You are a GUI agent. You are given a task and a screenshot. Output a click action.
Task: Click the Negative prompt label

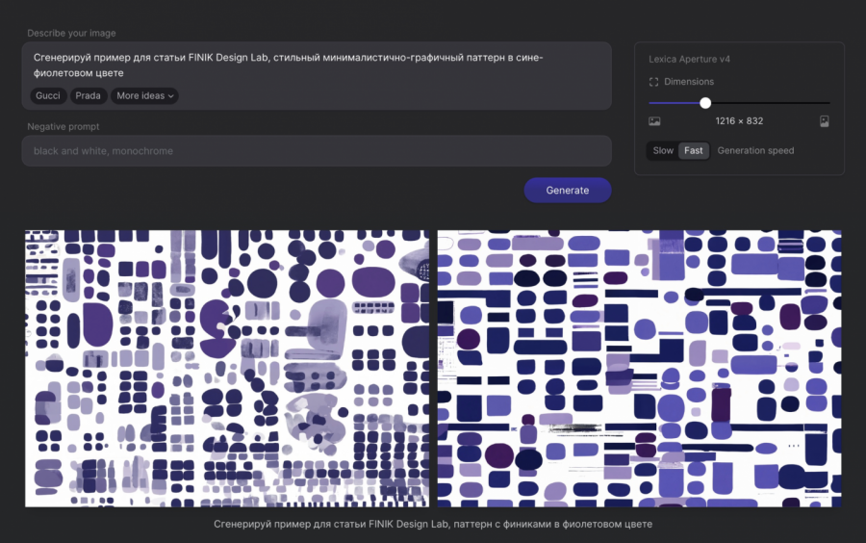64,126
